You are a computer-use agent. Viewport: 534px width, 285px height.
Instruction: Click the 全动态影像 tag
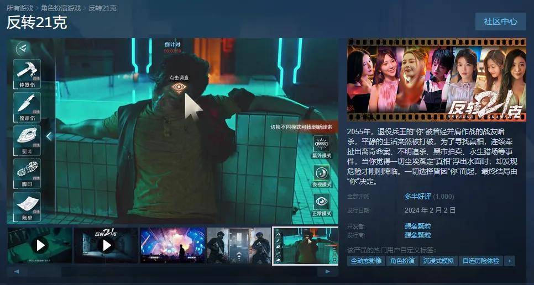366,261
